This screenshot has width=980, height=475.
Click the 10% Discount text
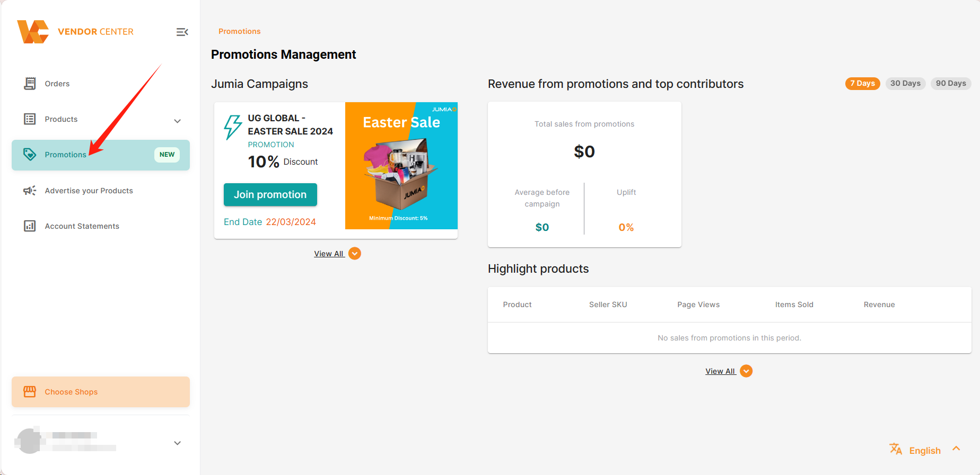click(283, 162)
